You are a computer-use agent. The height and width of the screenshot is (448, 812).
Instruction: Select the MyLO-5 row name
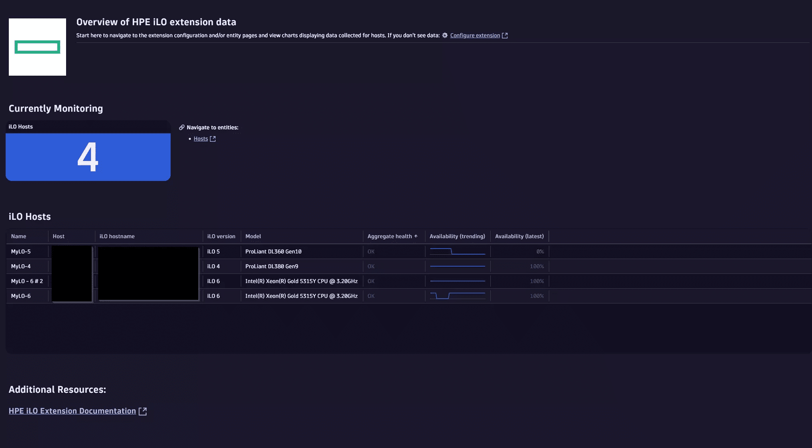[x=21, y=251]
